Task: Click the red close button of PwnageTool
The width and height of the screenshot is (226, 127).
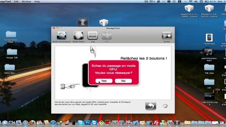Action: (x=54, y=28)
